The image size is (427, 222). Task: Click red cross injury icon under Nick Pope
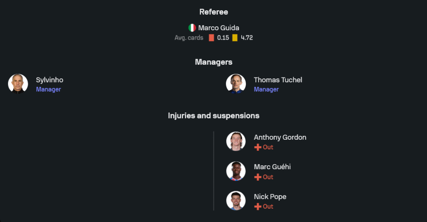click(257, 206)
